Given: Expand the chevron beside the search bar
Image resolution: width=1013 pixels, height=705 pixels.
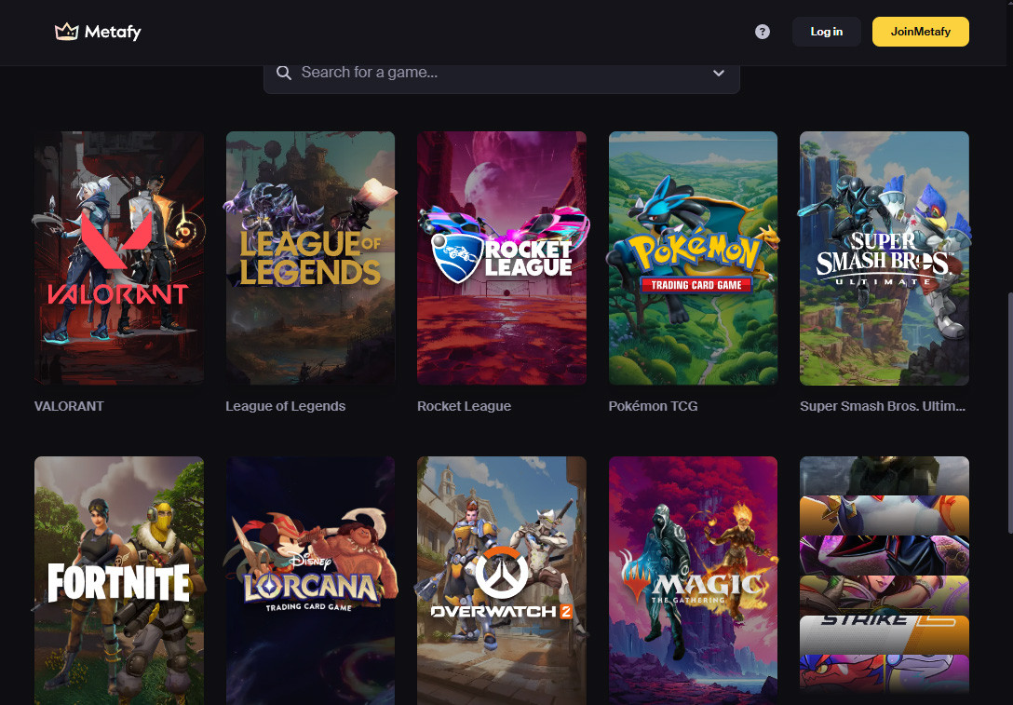Looking at the screenshot, I should [x=718, y=73].
